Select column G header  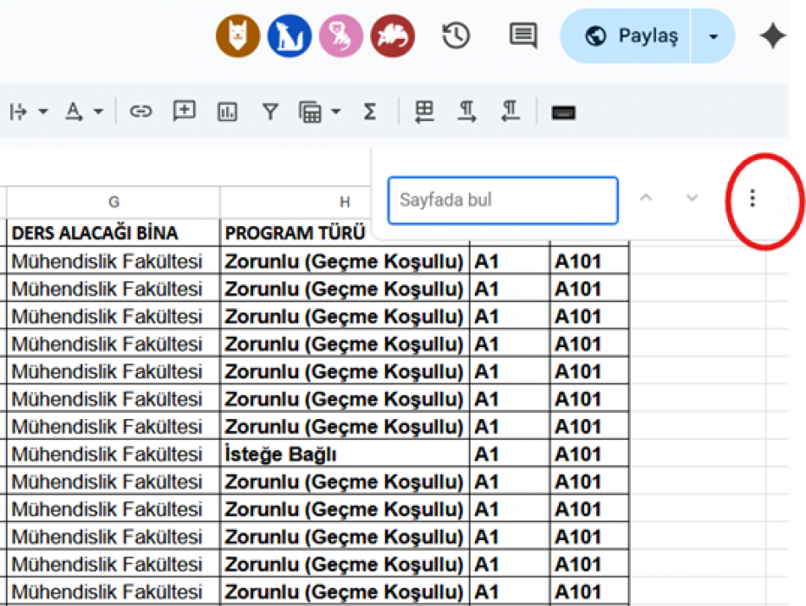click(114, 203)
